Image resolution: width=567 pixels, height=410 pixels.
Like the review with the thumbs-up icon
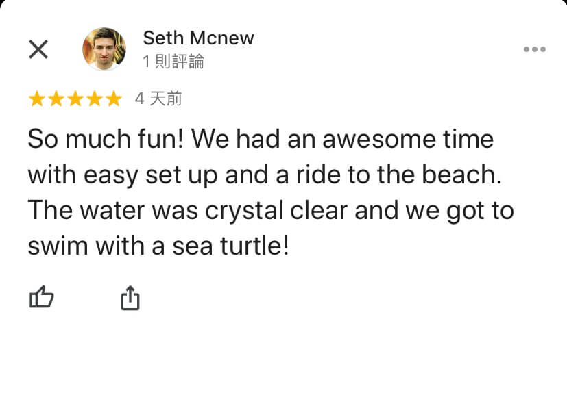pos(41,297)
